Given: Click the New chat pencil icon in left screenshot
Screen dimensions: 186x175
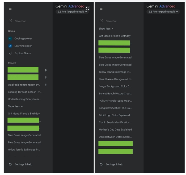Looking at the screenshot, I should (10, 21).
